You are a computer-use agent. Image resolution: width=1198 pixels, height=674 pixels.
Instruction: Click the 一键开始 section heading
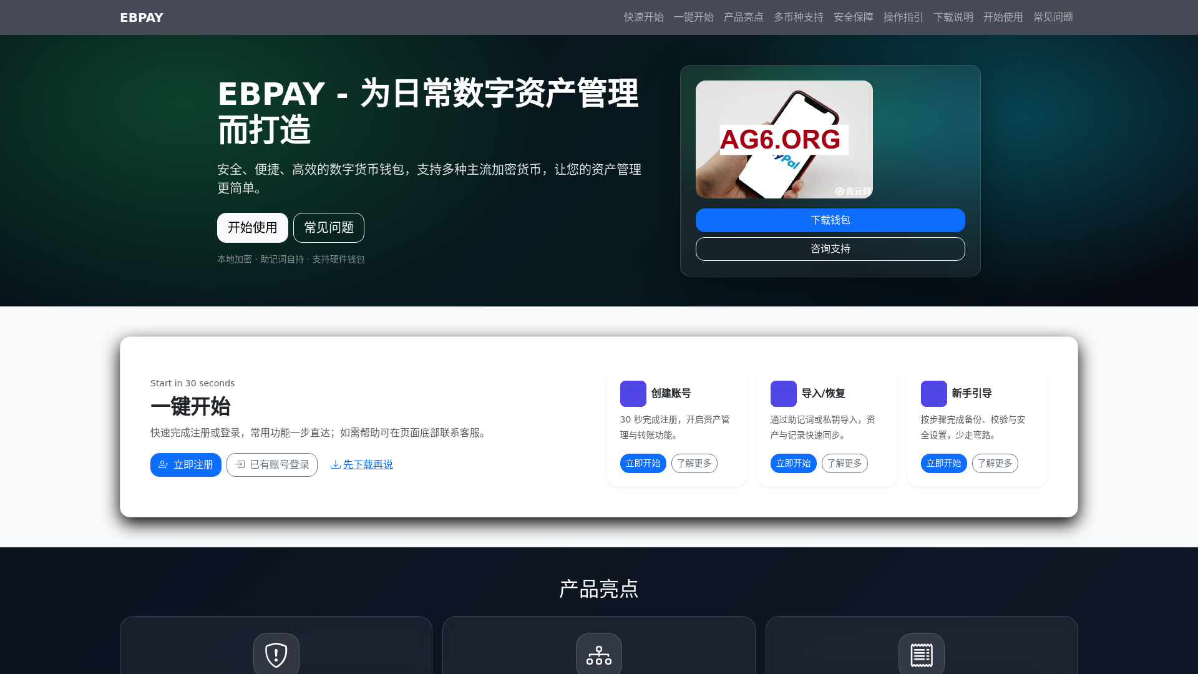[x=190, y=407]
